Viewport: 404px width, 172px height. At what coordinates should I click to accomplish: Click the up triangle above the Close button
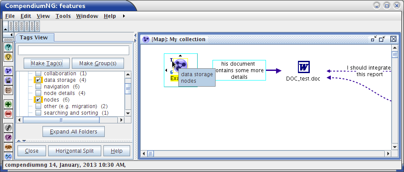[19, 141]
